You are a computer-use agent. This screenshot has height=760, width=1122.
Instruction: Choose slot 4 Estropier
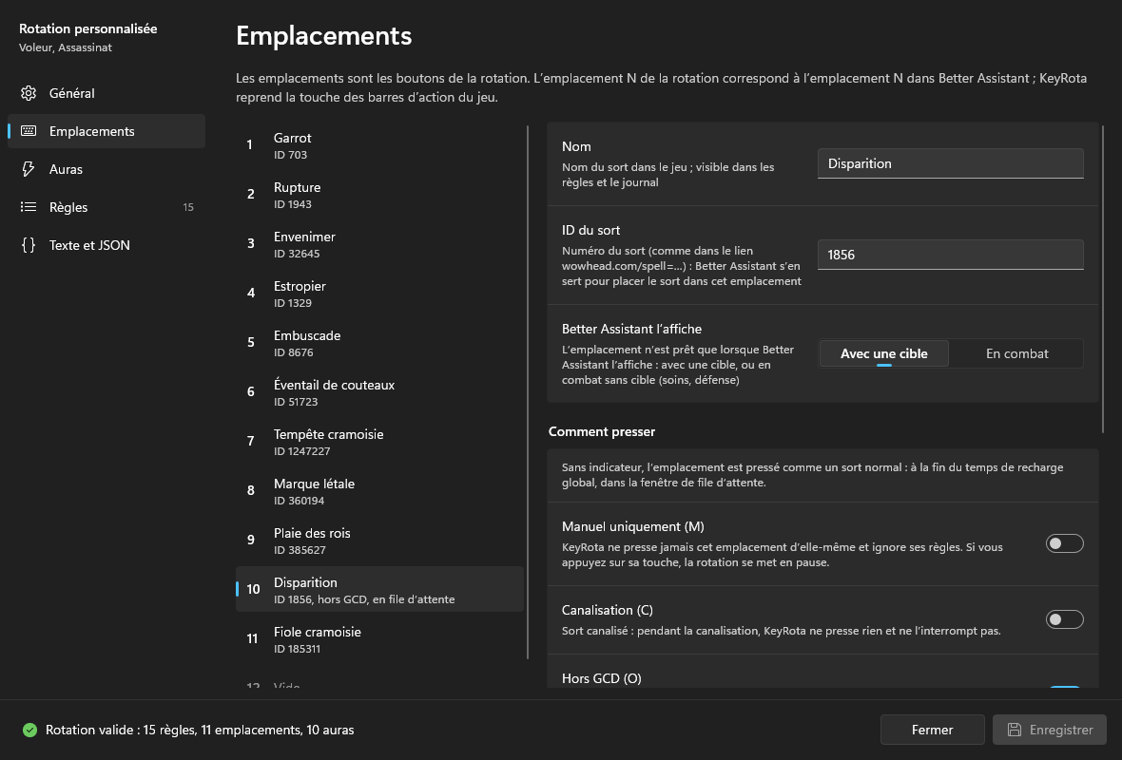coord(380,294)
